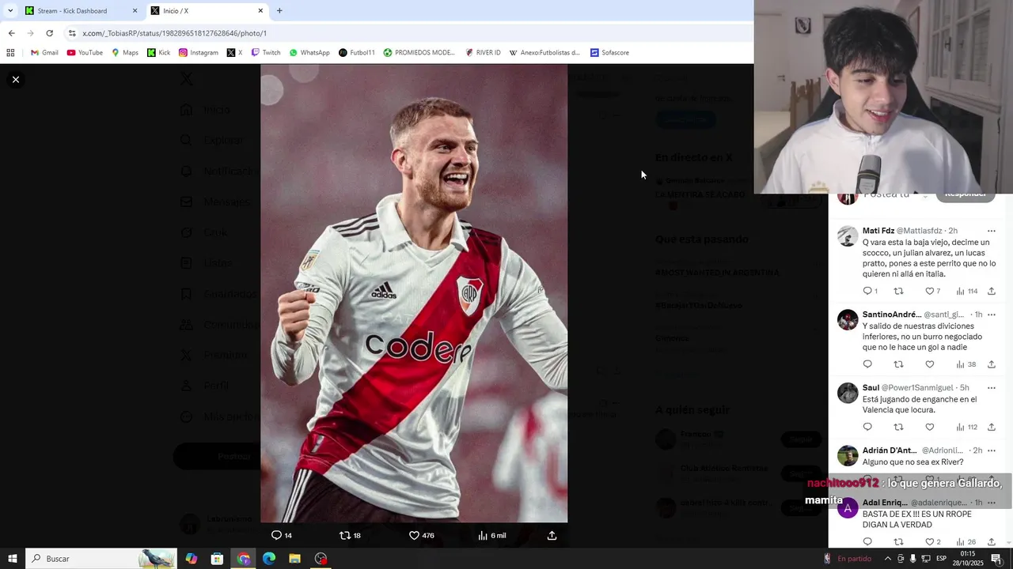Reply to SantinoAndré's comment
This screenshot has height=569, width=1013.
[x=867, y=364]
